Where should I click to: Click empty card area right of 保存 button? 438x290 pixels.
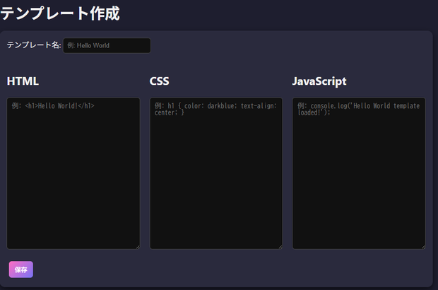tap(223, 269)
